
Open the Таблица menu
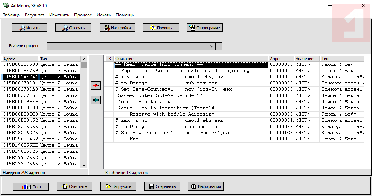(x=11, y=15)
